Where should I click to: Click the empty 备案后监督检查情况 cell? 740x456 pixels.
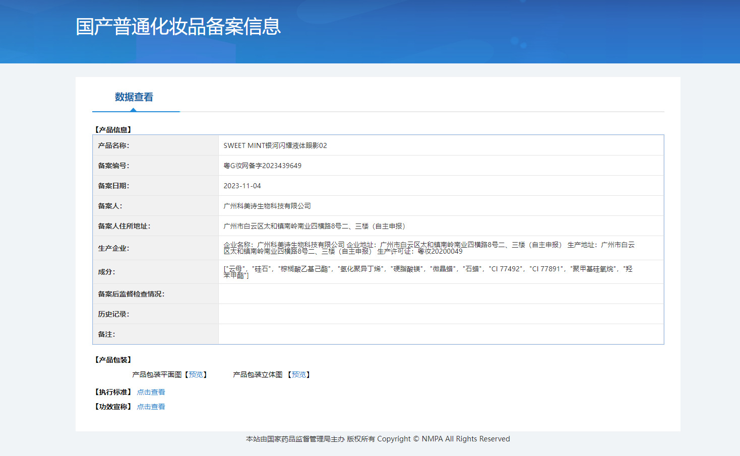tap(441, 294)
